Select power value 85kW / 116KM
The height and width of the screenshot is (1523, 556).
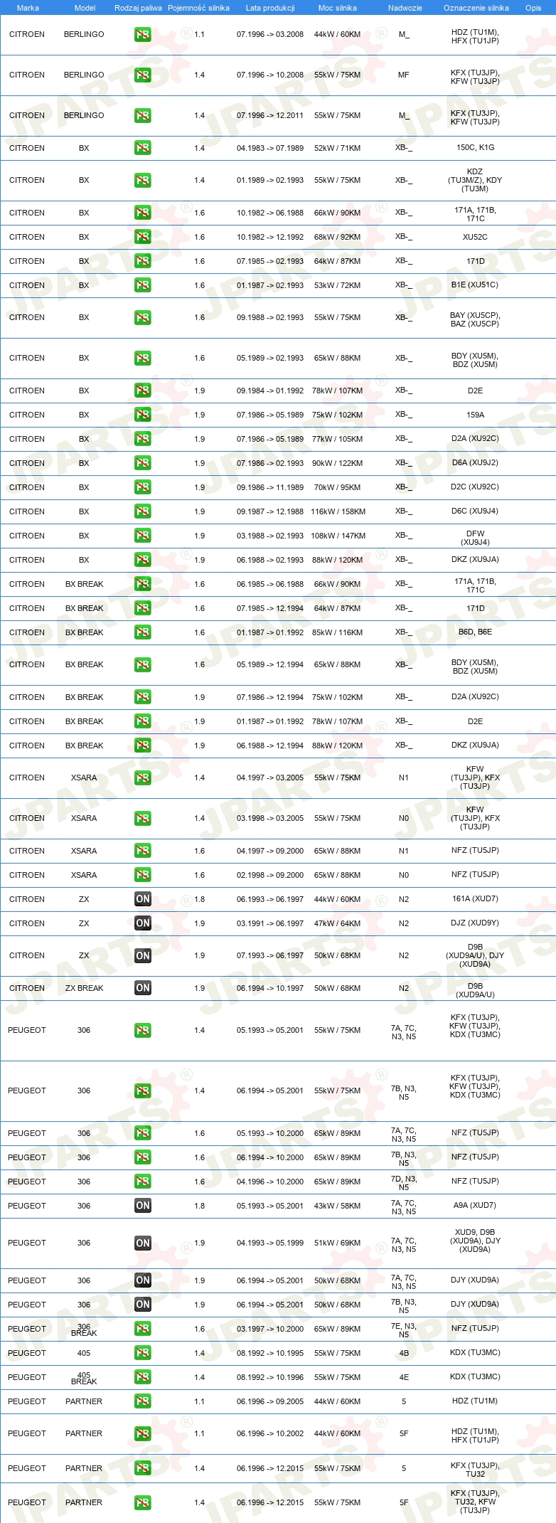point(338,632)
